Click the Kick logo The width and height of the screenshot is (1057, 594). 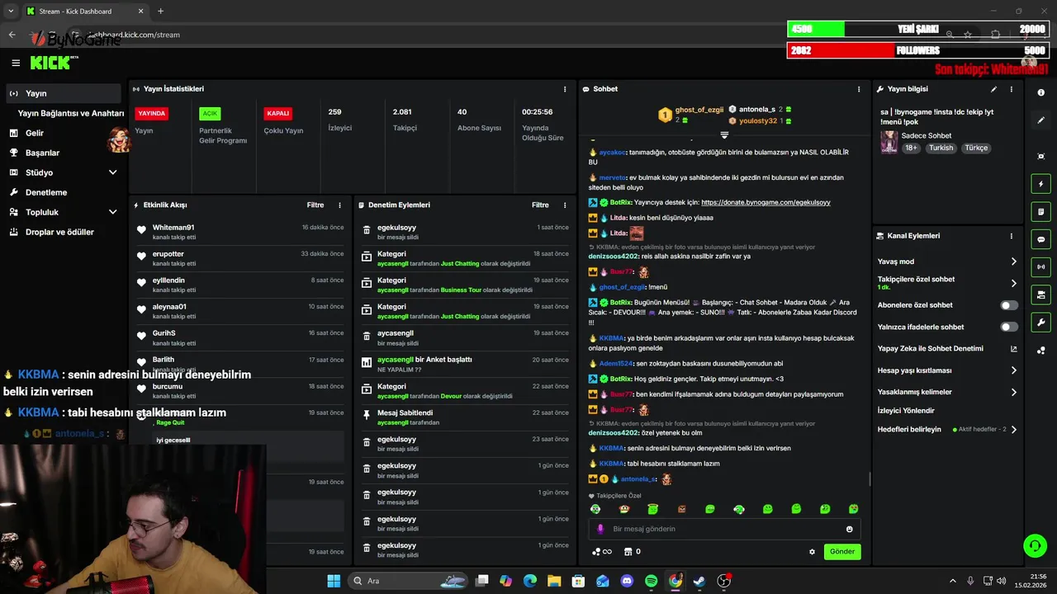[52, 63]
